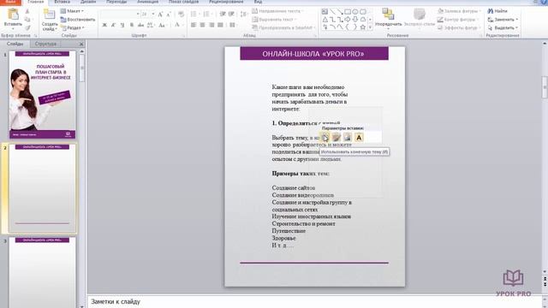Click the Экспресс-стили icon

click(419, 15)
